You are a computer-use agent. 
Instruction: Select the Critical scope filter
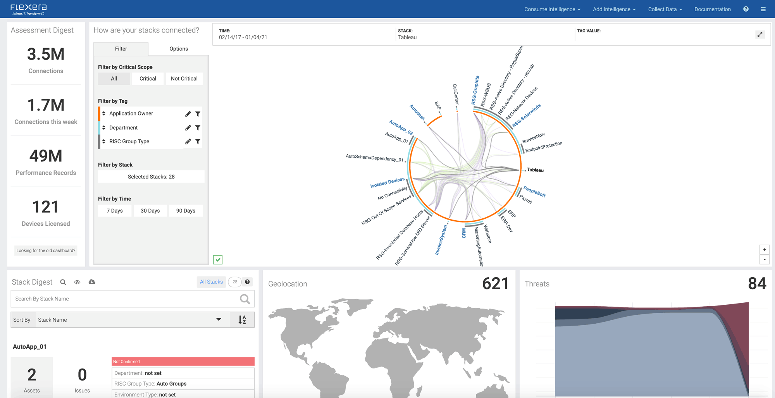(148, 79)
